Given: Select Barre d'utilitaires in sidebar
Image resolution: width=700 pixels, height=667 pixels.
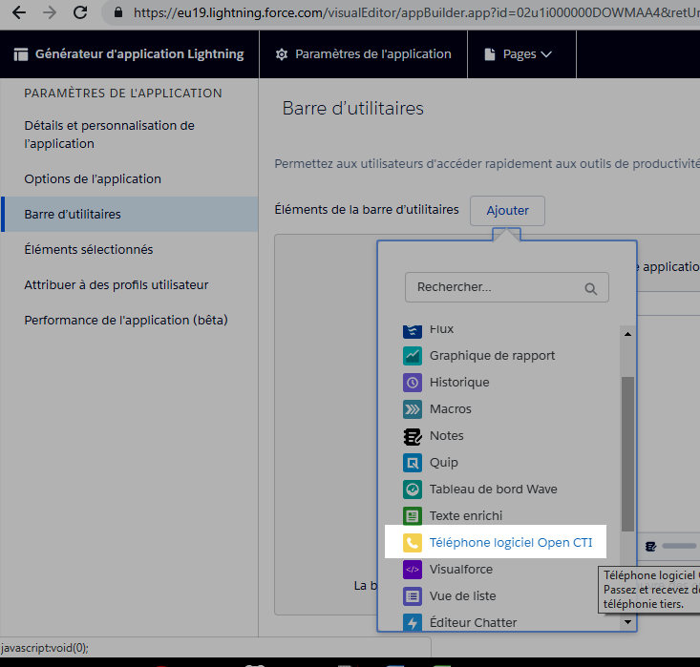Looking at the screenshot, I should [130, 214].
